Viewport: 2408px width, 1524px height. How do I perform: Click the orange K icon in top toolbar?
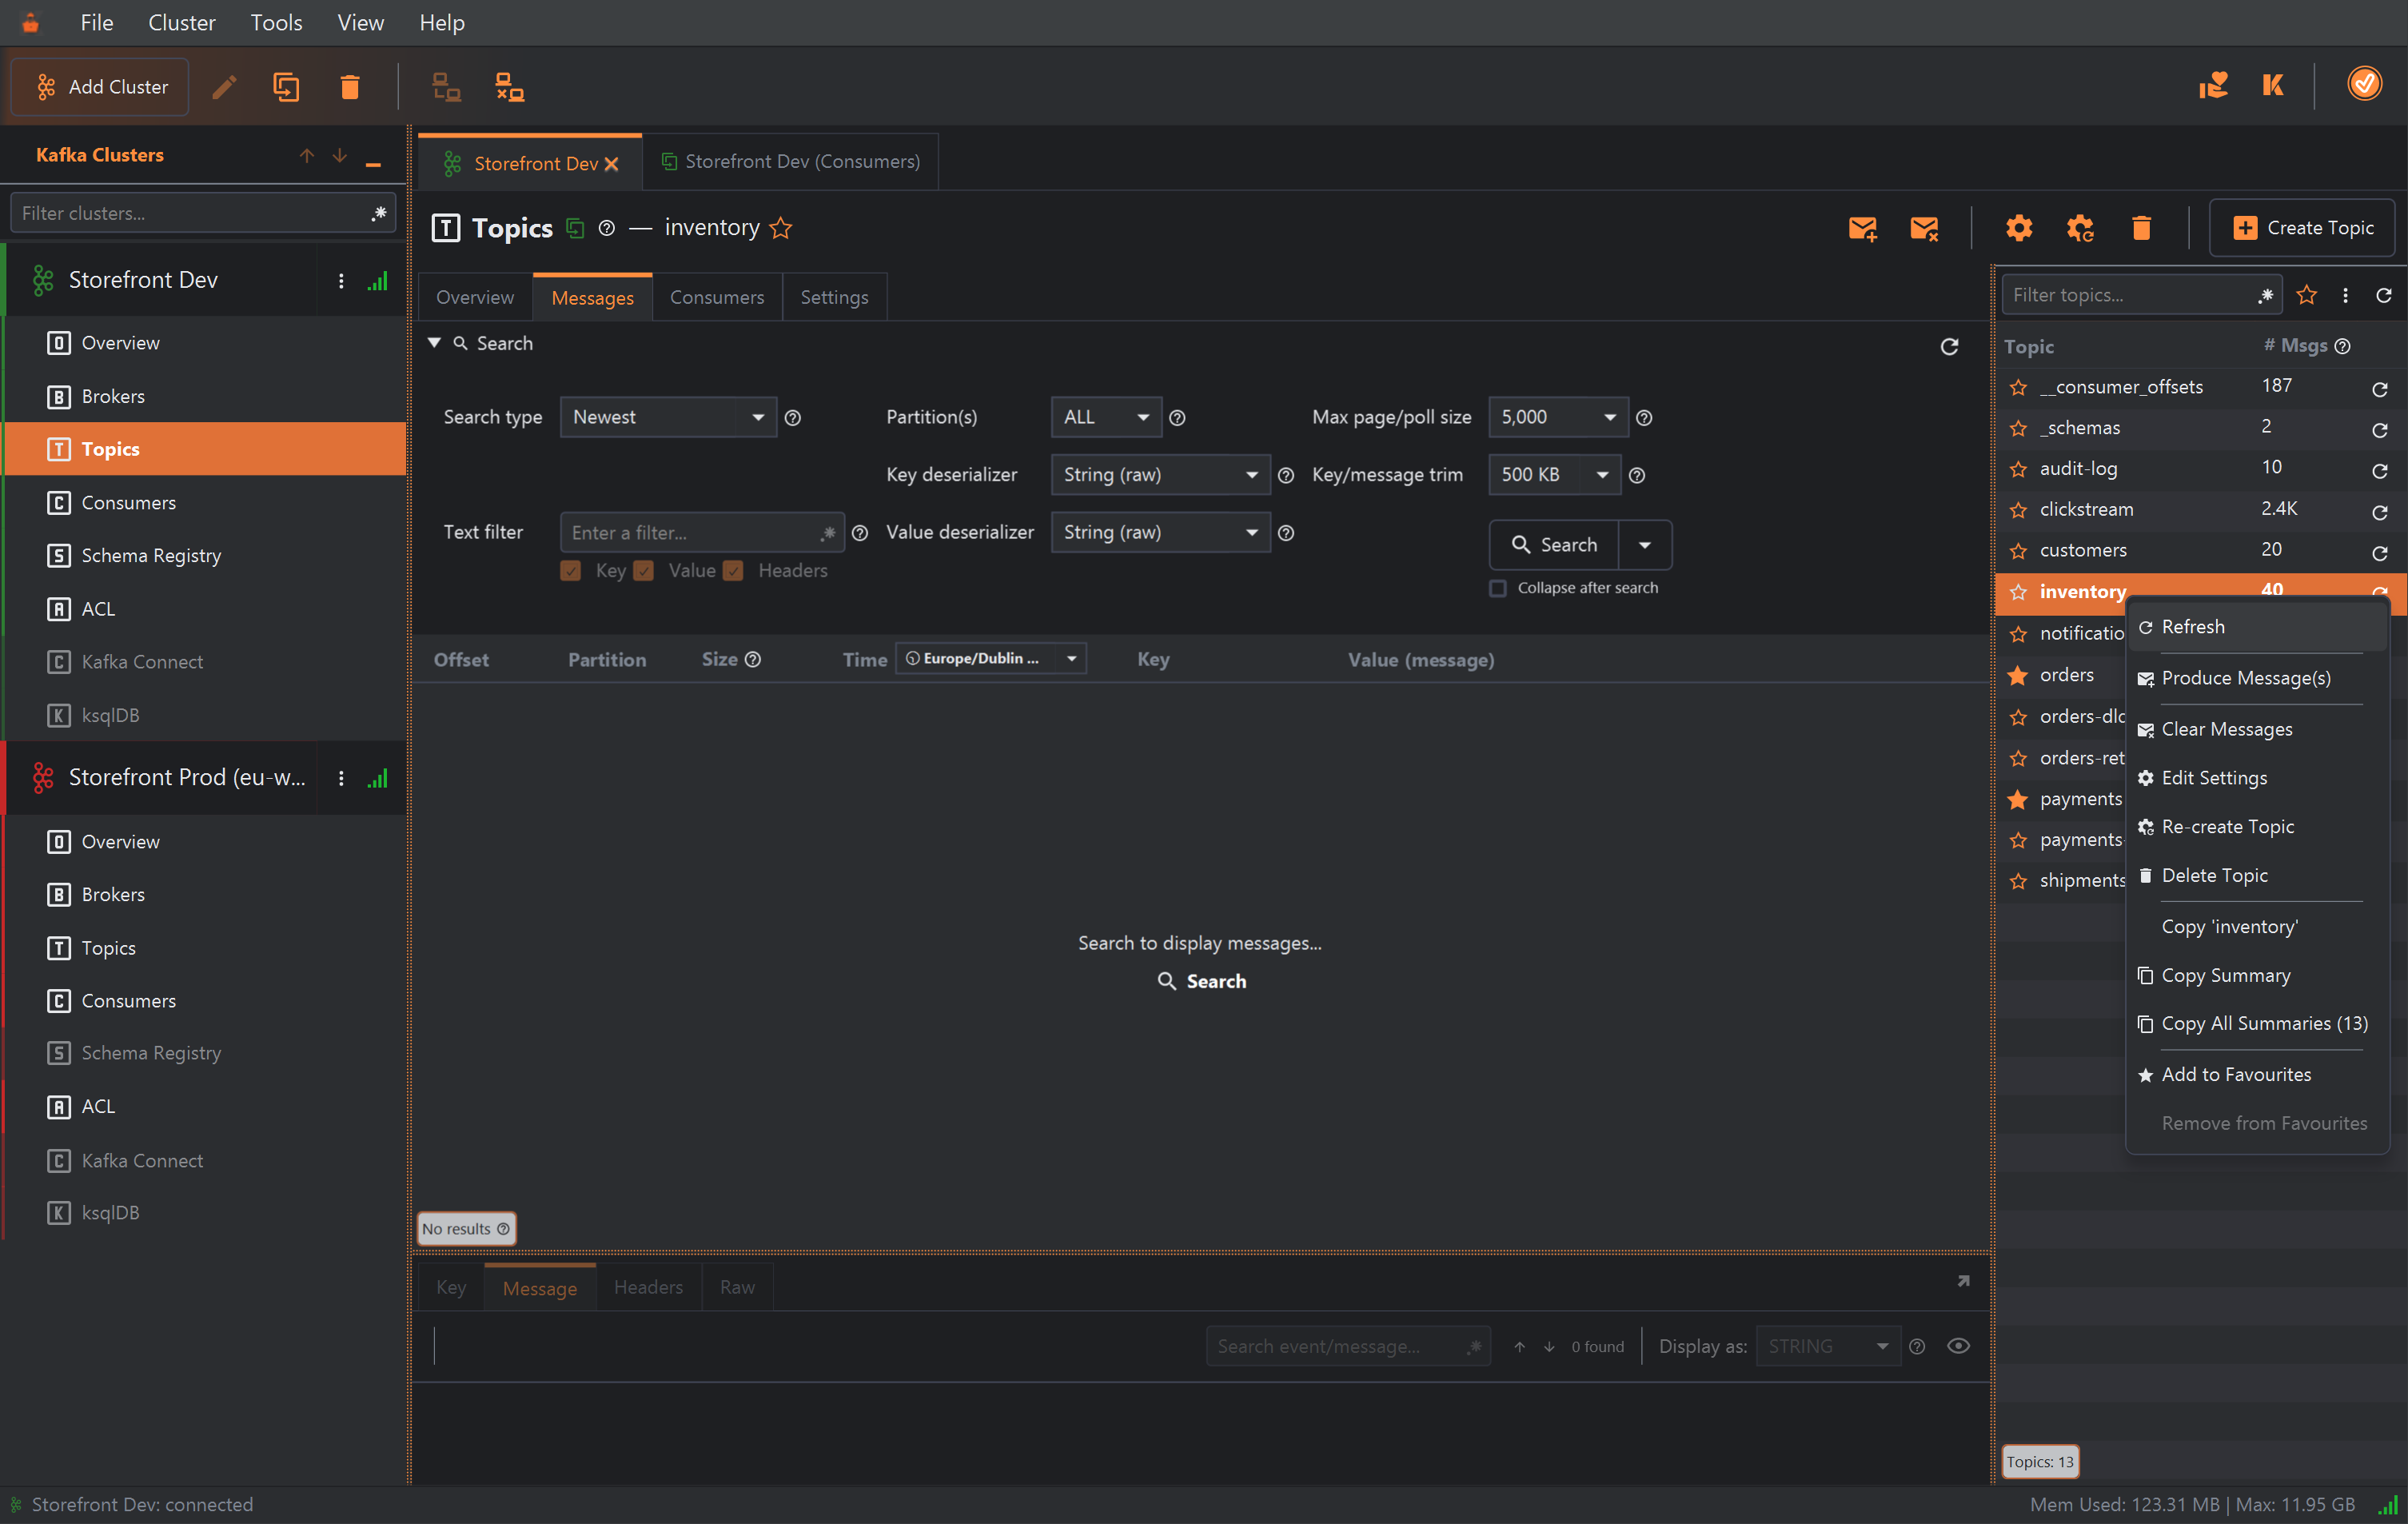[2273, 85]
